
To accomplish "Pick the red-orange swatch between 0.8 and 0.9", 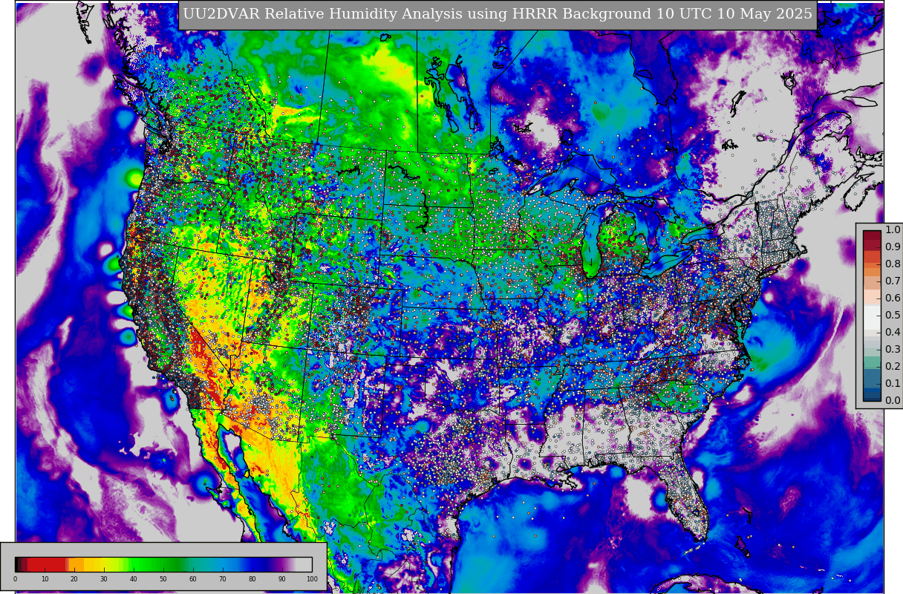I will point(872,255).
